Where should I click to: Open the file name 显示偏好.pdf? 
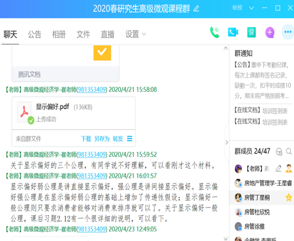tap(53, 107)
